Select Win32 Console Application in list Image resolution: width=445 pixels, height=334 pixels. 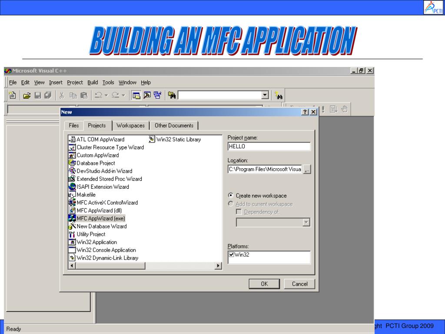coord(106,250)
